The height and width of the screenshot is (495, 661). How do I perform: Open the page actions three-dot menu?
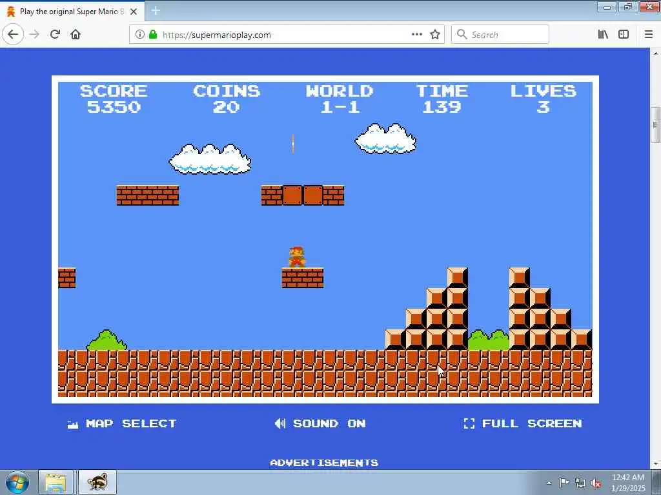pos(417,35)
